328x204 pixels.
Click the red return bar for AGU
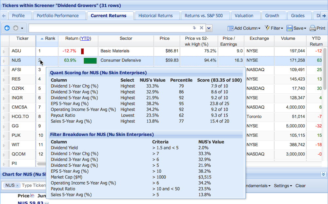pyautogui.click(x=82, y=51)
